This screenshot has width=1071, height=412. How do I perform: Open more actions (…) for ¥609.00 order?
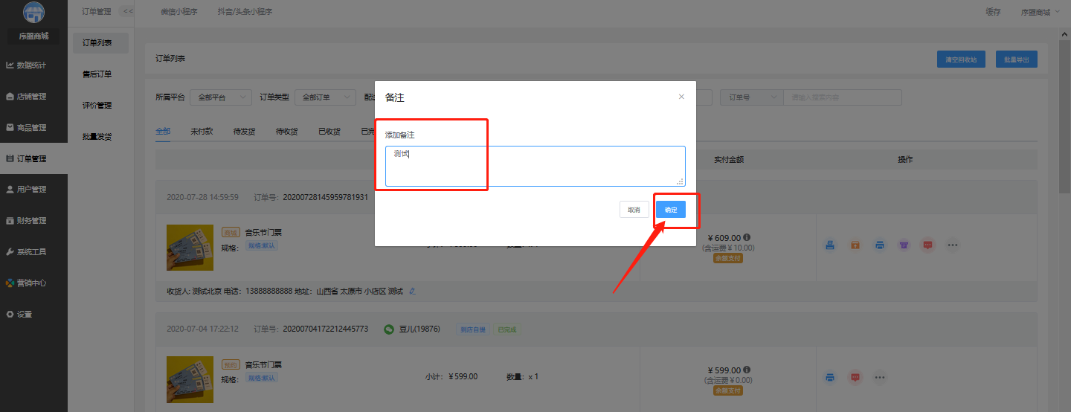pos(952,245)
